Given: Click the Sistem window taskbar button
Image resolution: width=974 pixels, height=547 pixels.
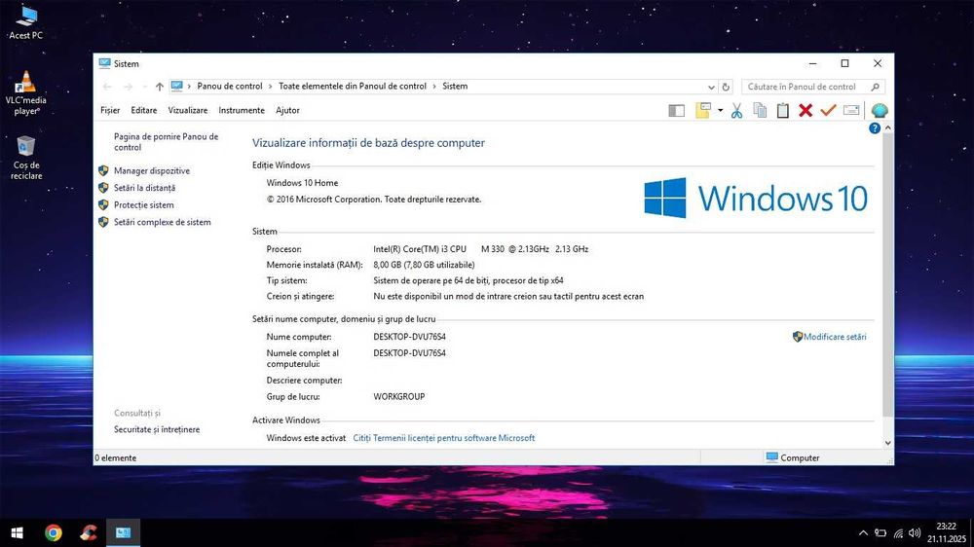Looking at the screenshot, I should pyautogui.click(x=123, y=532).
